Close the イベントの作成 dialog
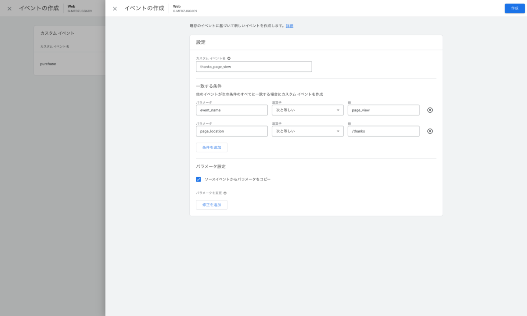Image resolution: width=527 pixels, height=316 pixels. point(115,8)
